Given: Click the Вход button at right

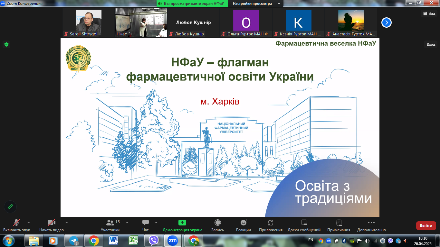Looking at the screenshot, I should pyautogui.click(x=431, y=44).
